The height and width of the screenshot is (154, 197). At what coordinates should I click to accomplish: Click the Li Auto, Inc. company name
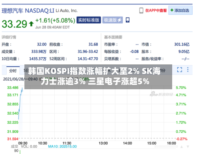coord(67,11)
